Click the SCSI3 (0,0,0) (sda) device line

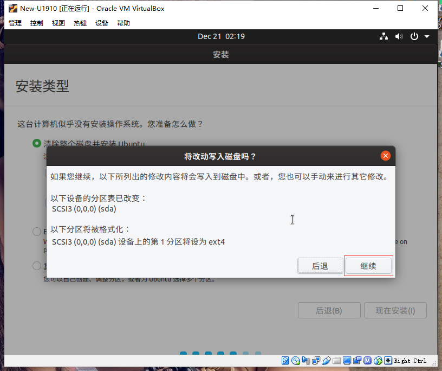(x=84, y=209)
